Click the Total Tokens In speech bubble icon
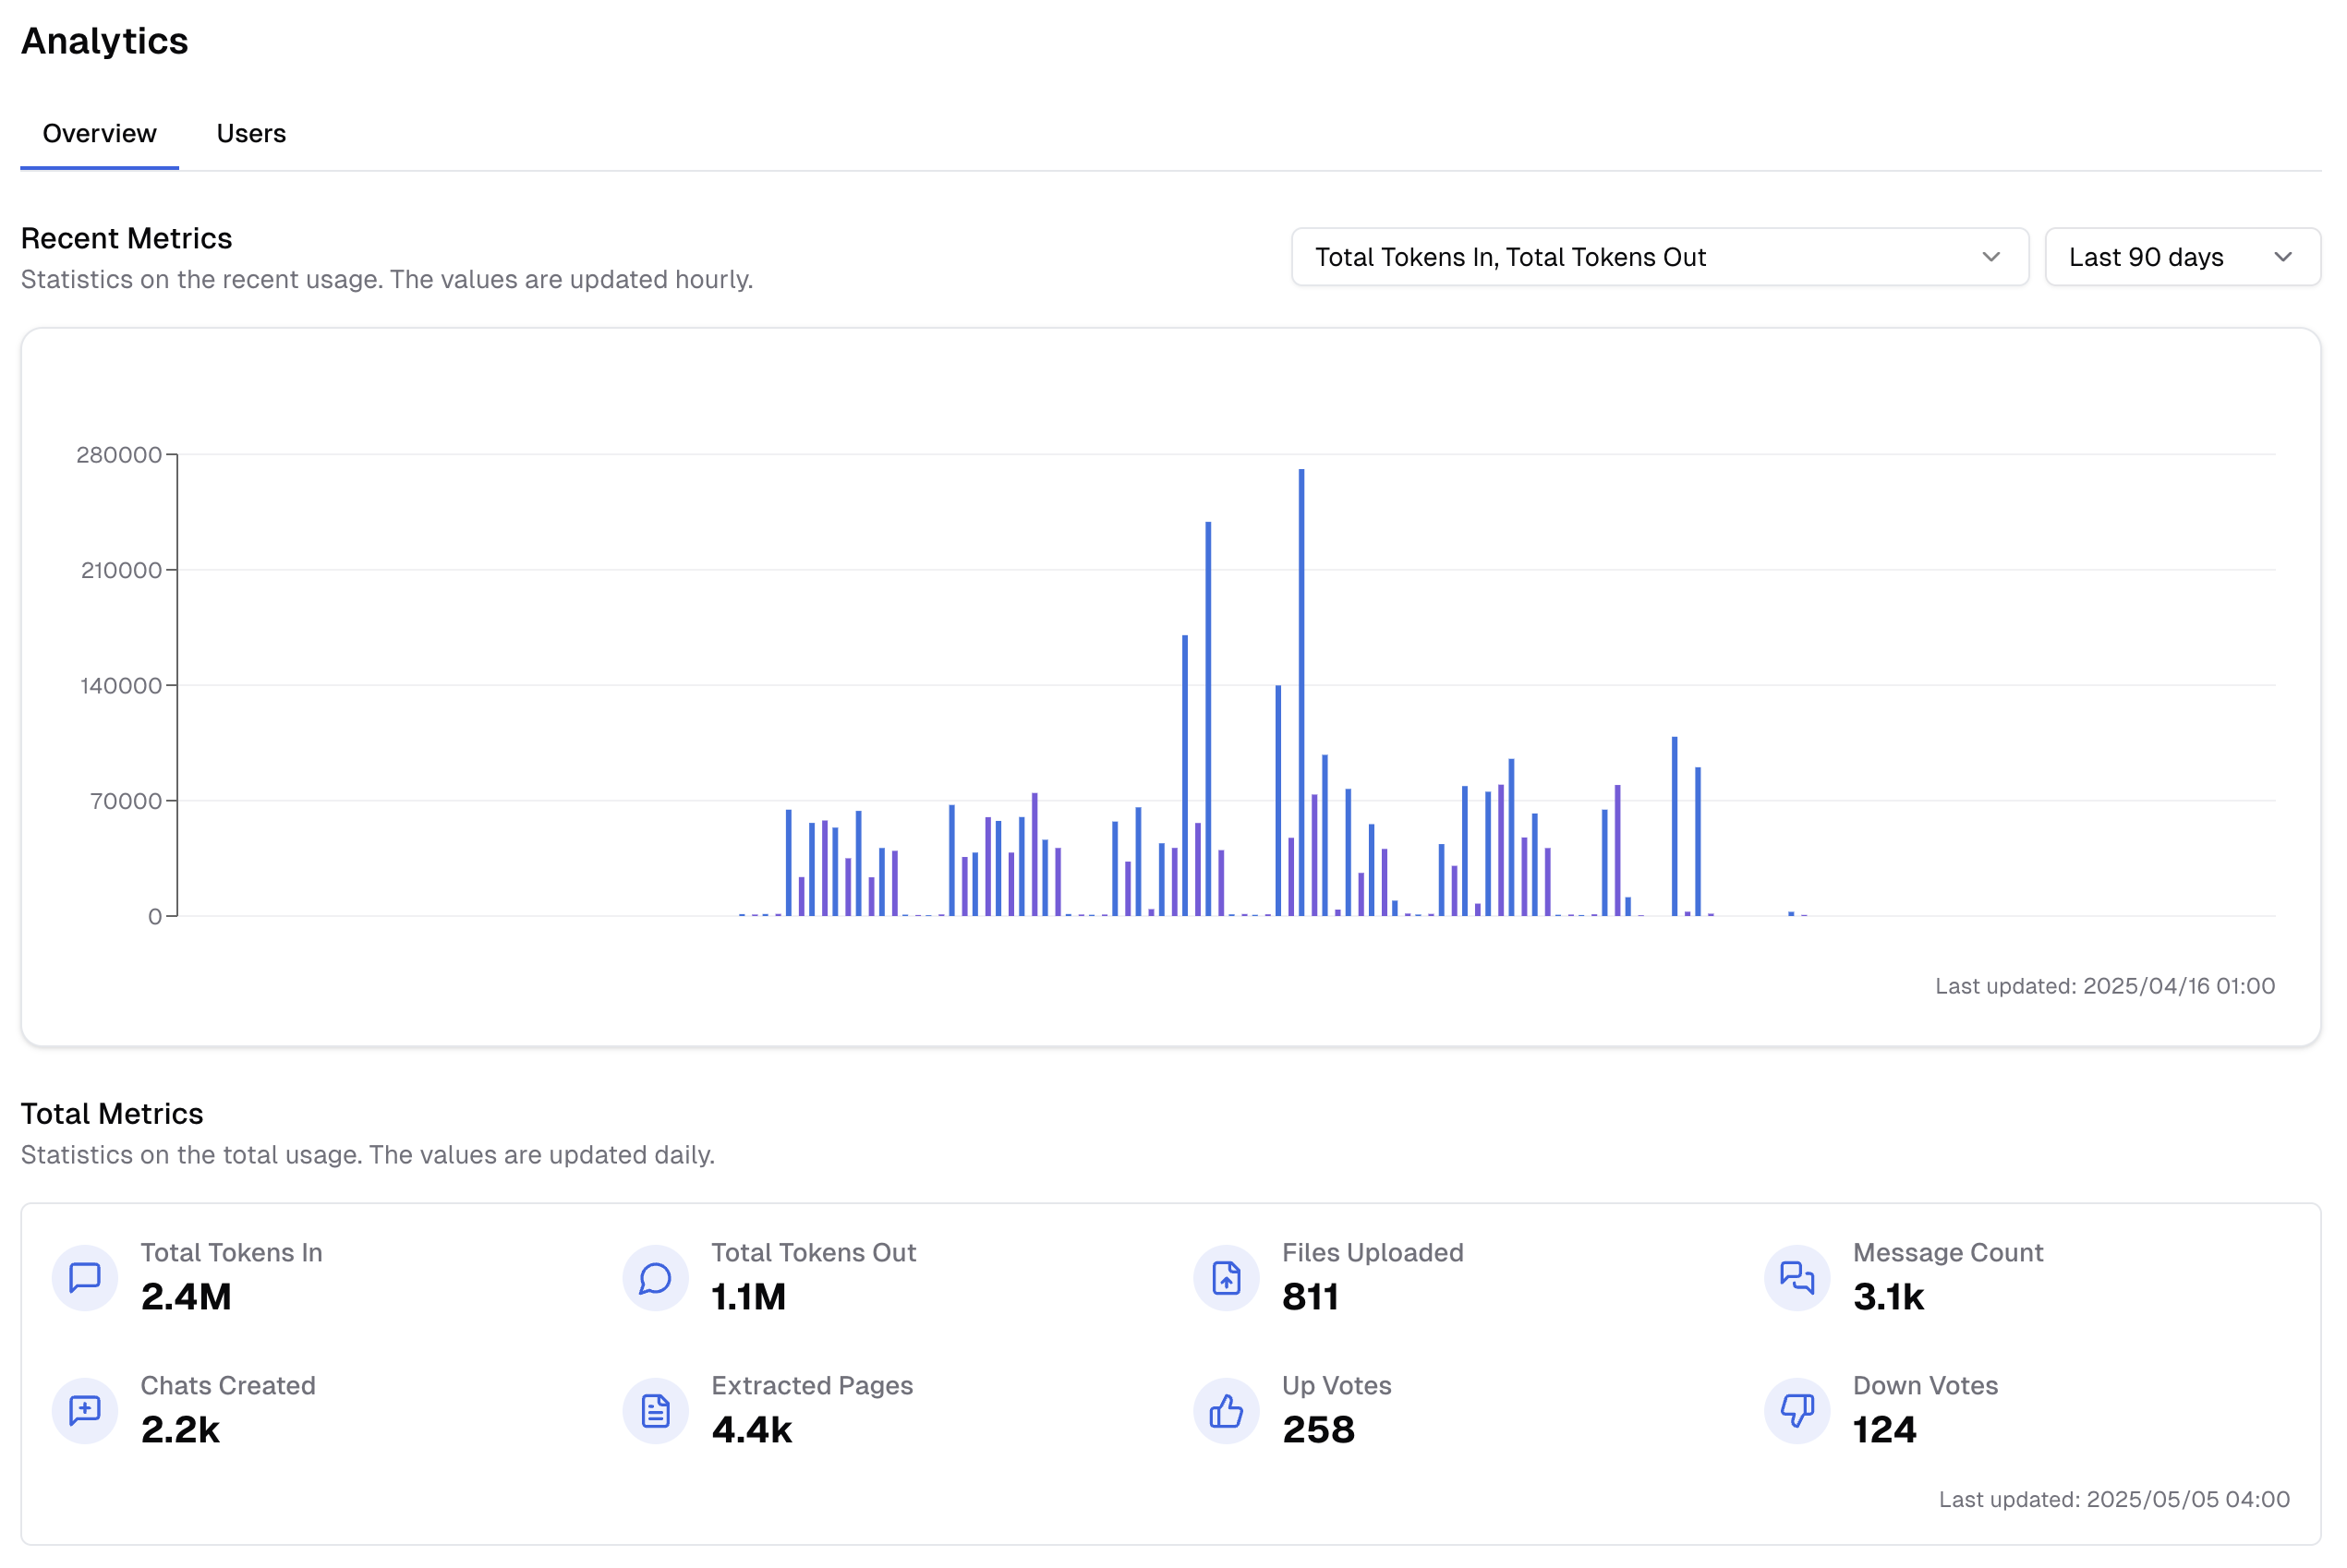This screenshot has height=1568, width=2347. click(85, 1277)
